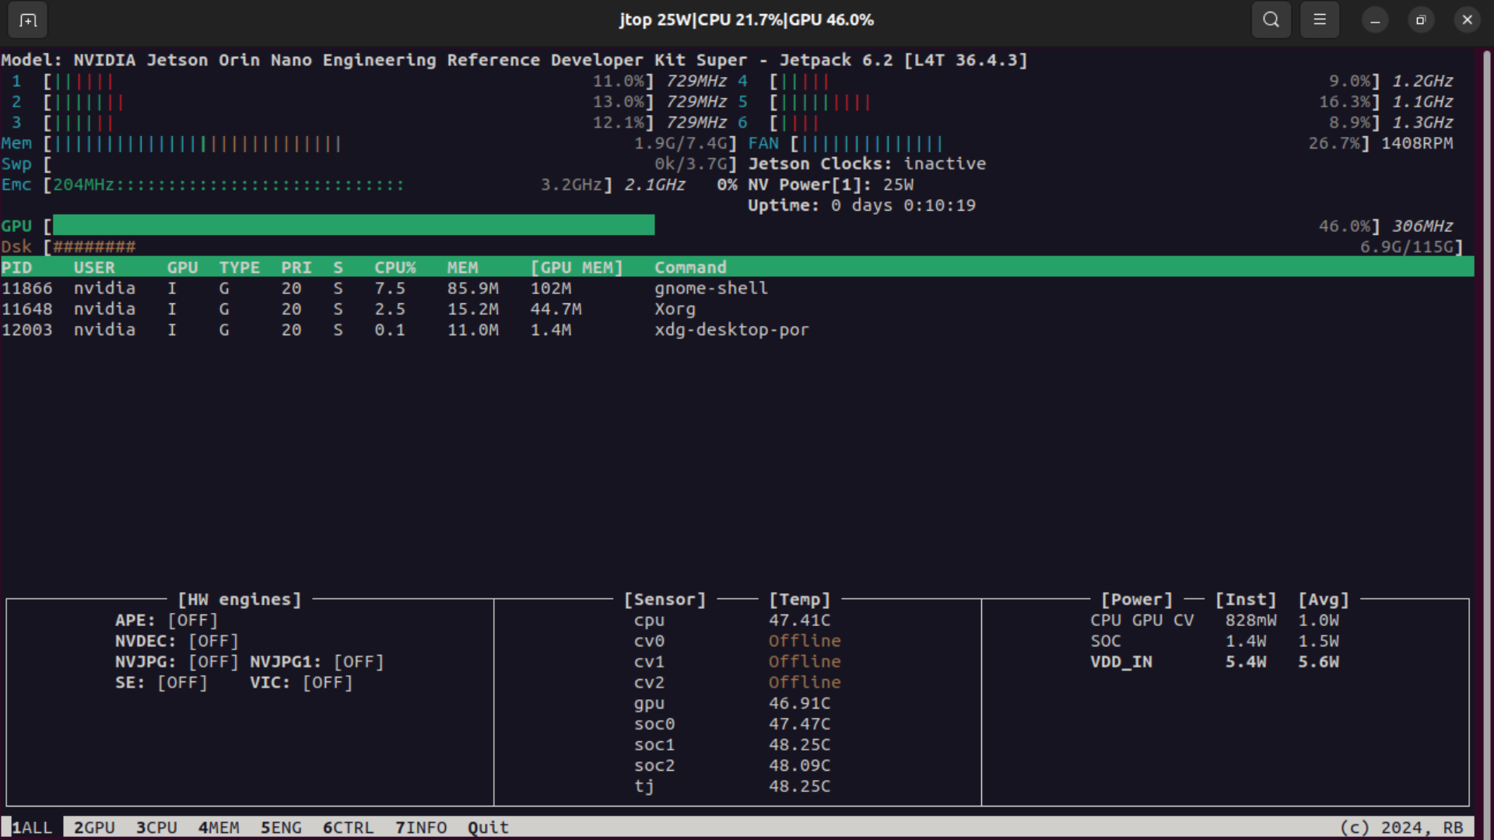Open the terminal search icon

[x=1271, y=20]
